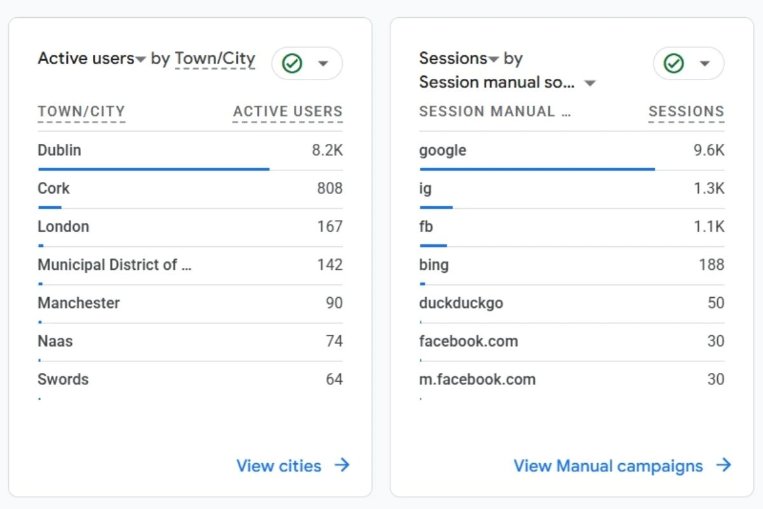Click the 167 value for London
The width and height of the screenshot is (763, 509).
(330, 227)
